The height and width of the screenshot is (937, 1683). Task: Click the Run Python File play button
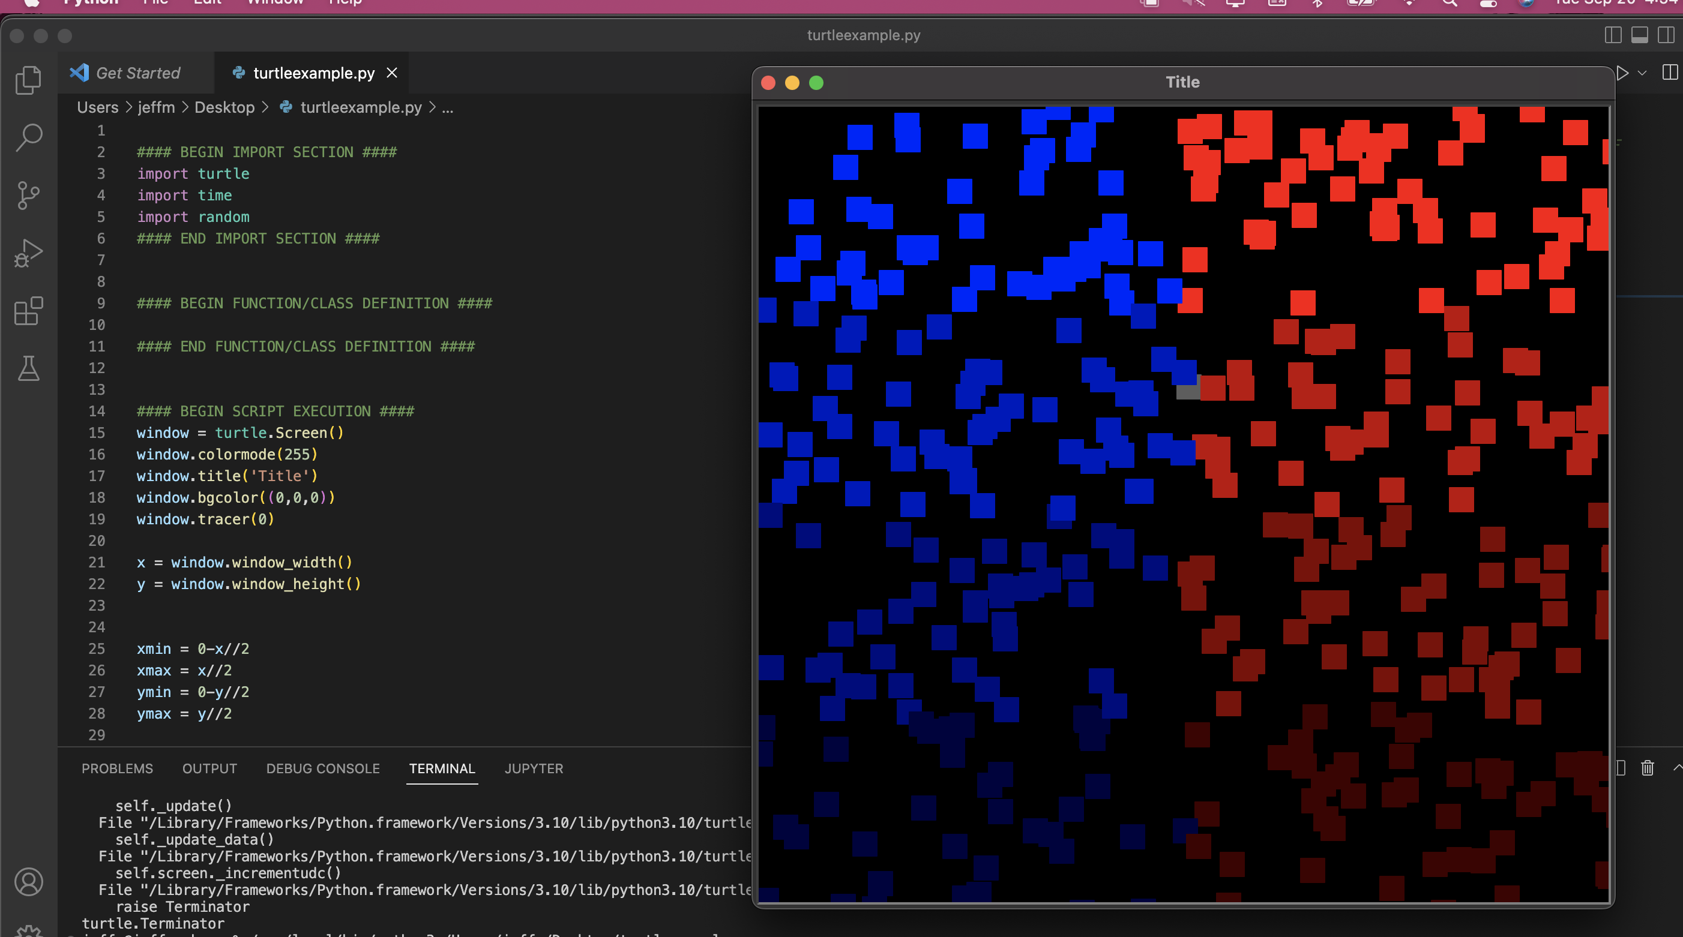[1623, 73]
